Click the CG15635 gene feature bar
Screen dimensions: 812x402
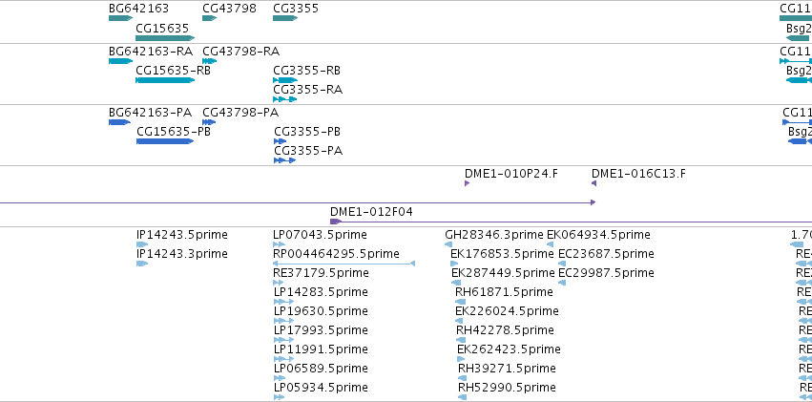point(165,38)
